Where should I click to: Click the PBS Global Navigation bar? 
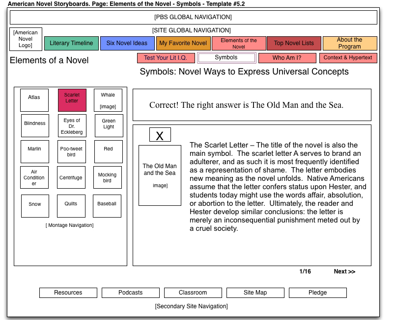pyautogui.click(x=193, y=17)
